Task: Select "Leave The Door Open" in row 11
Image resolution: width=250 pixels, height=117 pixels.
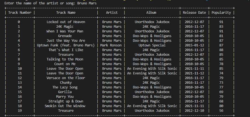Action: pyautogui.click(x=65, y=73)
